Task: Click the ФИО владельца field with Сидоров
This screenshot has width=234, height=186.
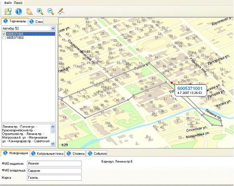Action: 54,171
